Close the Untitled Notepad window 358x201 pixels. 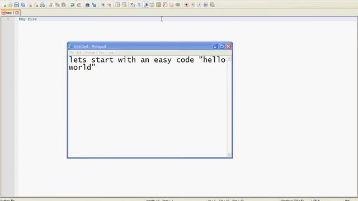228,46
